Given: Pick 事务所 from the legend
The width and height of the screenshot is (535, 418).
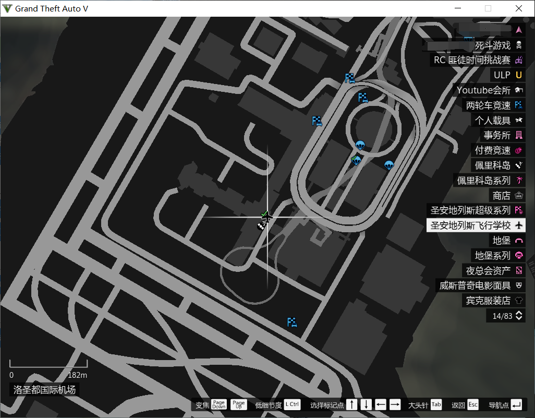Looking at the screenshot, I should (x=503, y=135).
